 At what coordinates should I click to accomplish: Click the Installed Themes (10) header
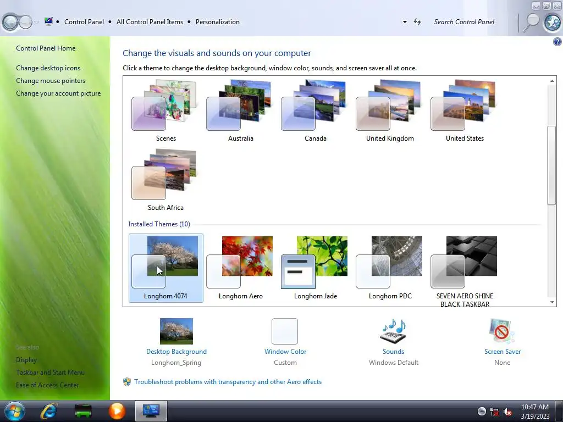[x=159, y=224]
